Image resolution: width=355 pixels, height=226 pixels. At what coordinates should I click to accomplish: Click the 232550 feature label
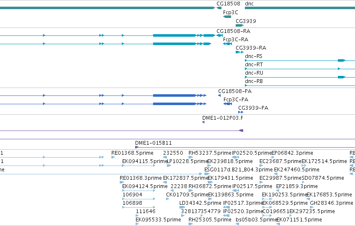pos(173,153)
